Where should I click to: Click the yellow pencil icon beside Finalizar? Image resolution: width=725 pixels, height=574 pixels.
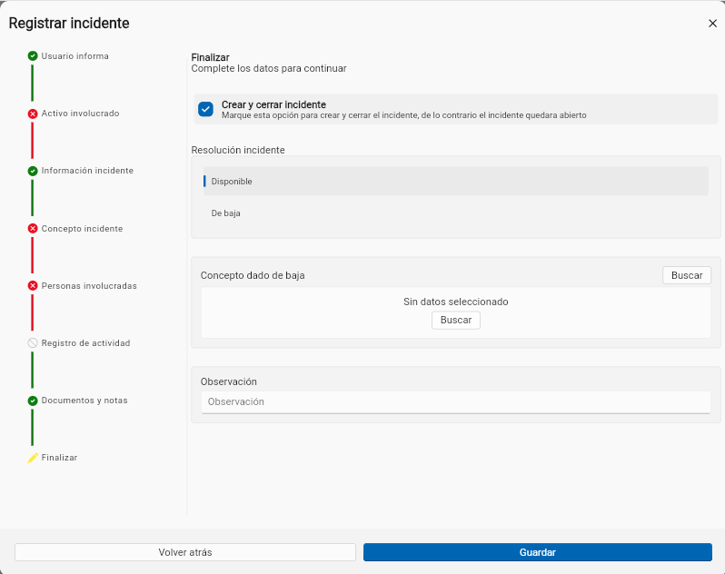33,458
